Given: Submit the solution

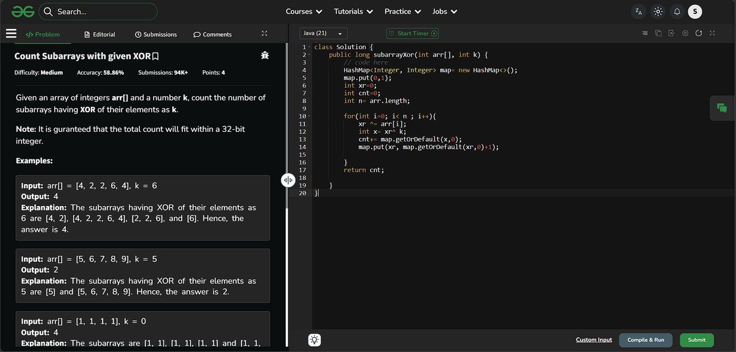Looking at the screenshot, I should click(x=697, y=340).
